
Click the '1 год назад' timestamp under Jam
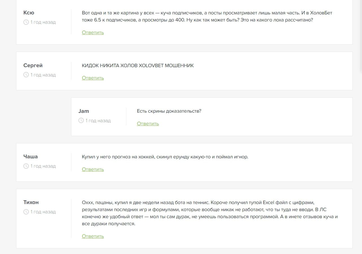(98, 121)
